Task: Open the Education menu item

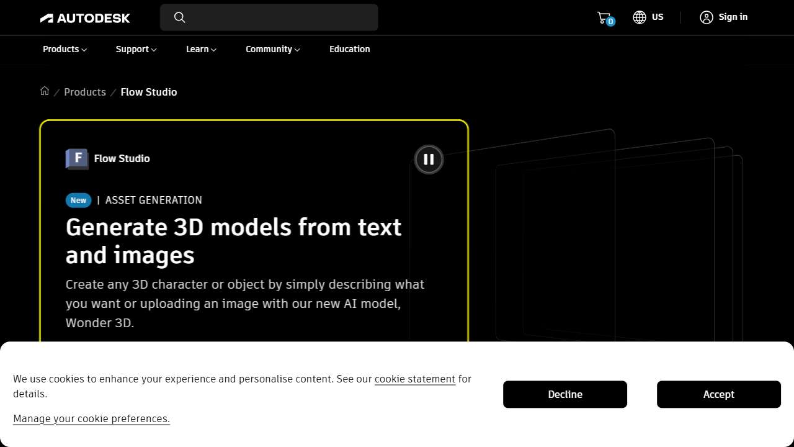Action: (349, 49)
